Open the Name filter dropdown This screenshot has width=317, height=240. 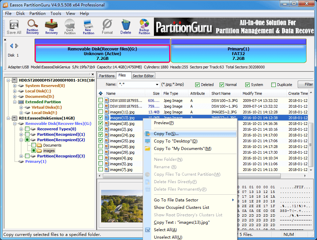[x=157, y=84]
